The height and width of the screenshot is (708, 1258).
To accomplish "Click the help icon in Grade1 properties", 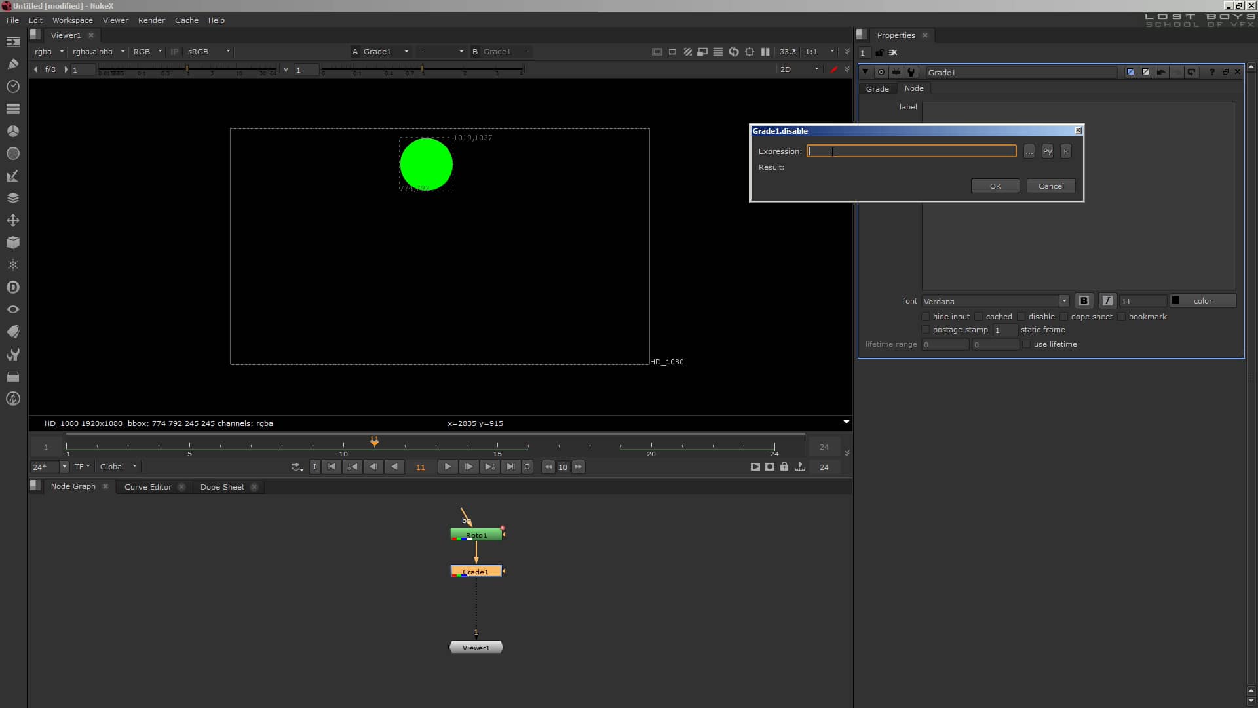I will (x=1211, y=72).
